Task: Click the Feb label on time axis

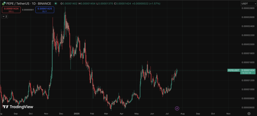Action: [x=92, y=114]
